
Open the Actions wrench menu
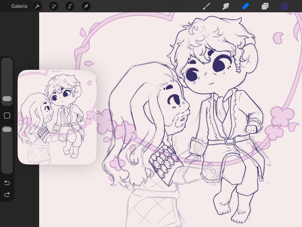tap(37, 6)
